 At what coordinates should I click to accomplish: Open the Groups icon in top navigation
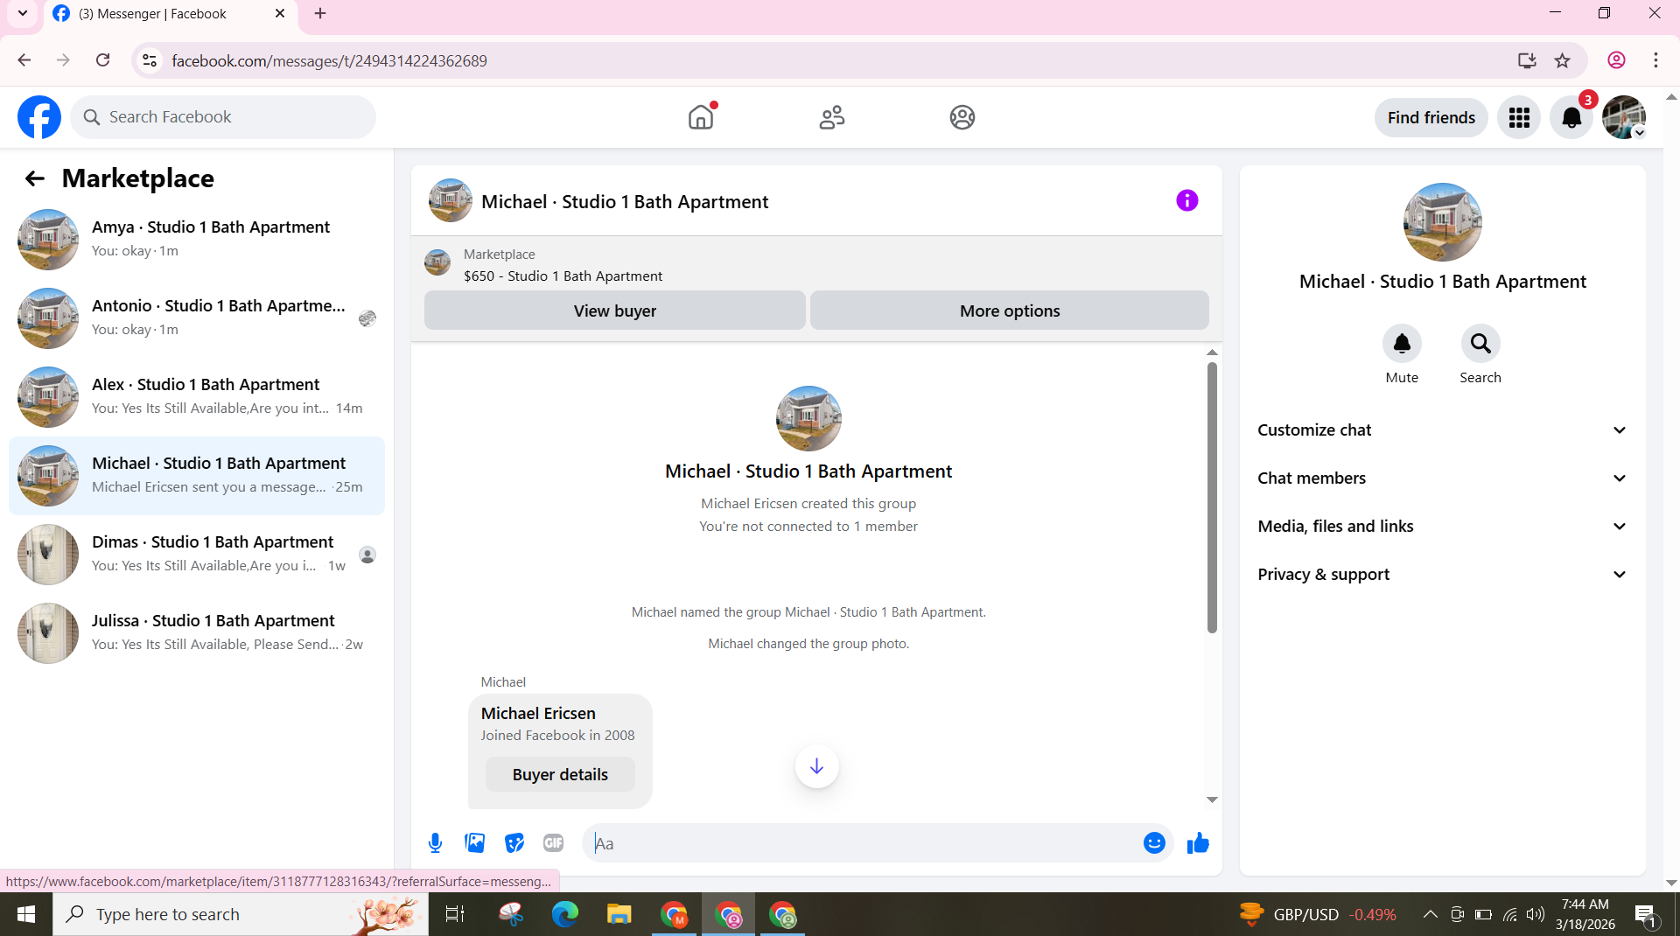(962, 117)
